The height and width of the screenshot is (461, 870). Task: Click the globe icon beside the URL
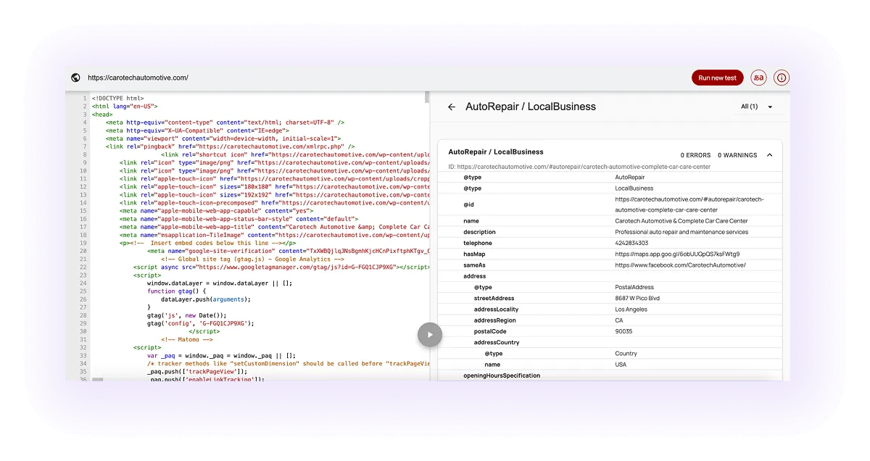tap(75, 78)
